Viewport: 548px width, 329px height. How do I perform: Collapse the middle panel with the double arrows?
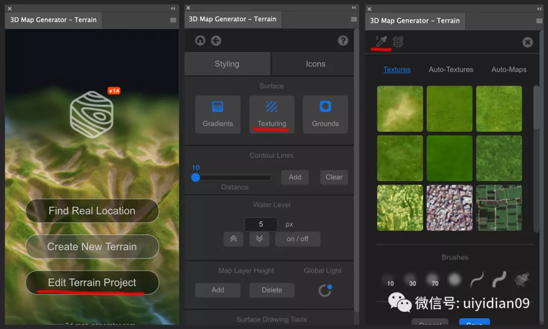pyautogui.click(x=354, y=8)
